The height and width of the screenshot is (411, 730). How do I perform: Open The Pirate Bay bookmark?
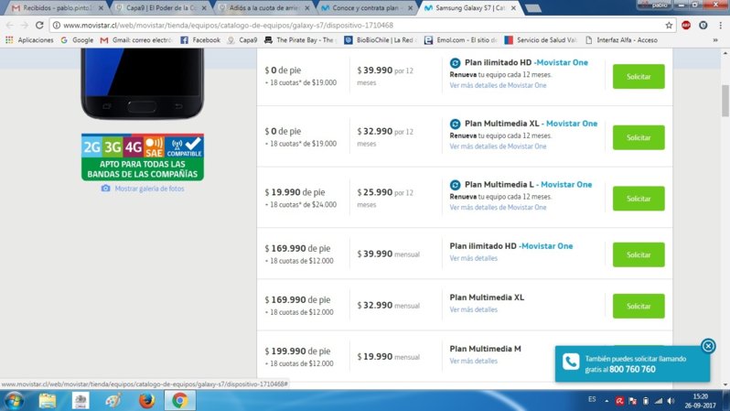pyautogui.click(x=299, y=40)
